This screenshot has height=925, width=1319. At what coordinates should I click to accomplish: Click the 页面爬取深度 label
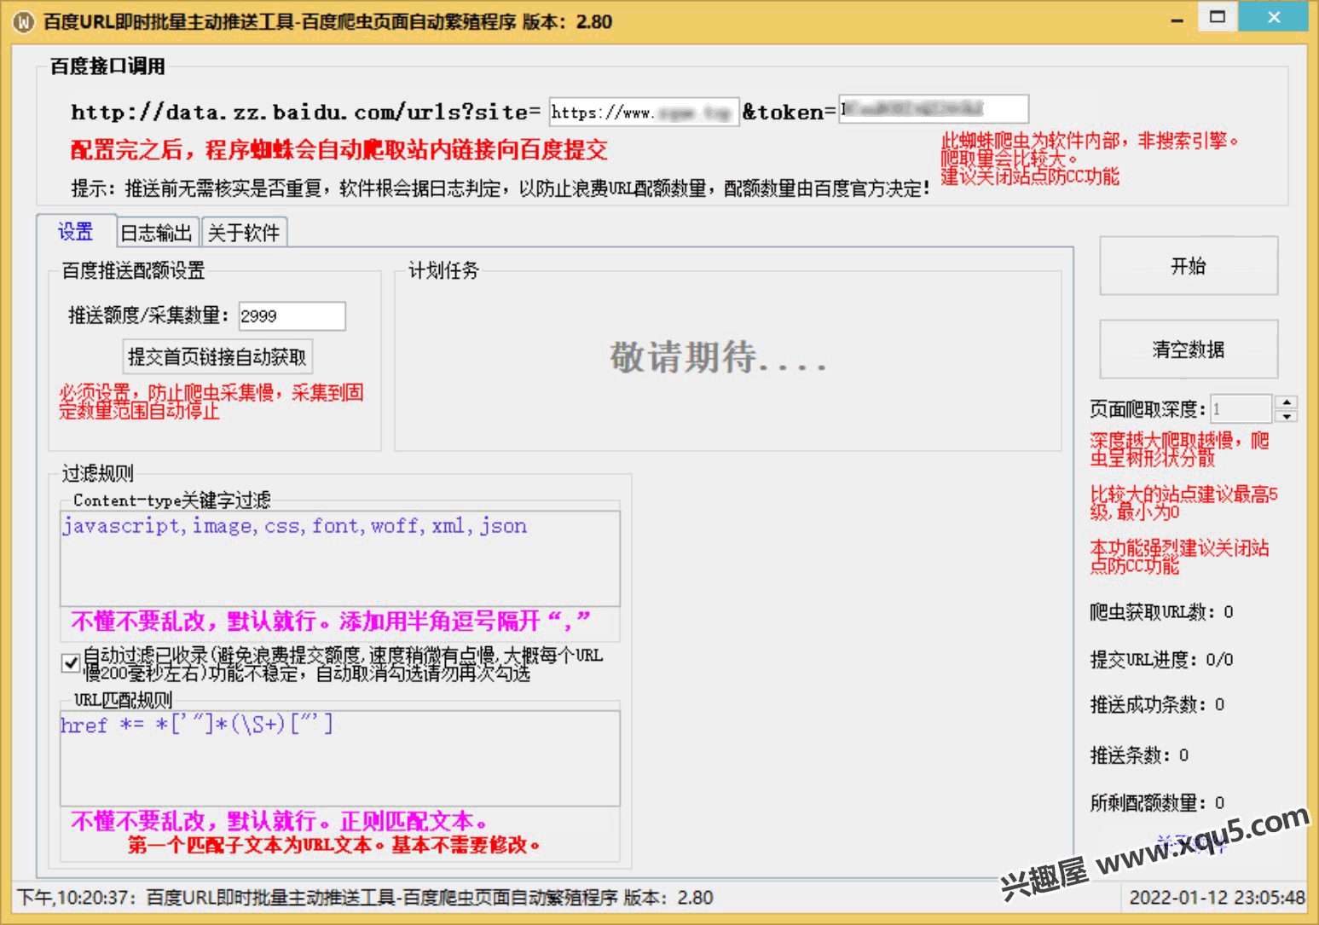point(1148,409)
